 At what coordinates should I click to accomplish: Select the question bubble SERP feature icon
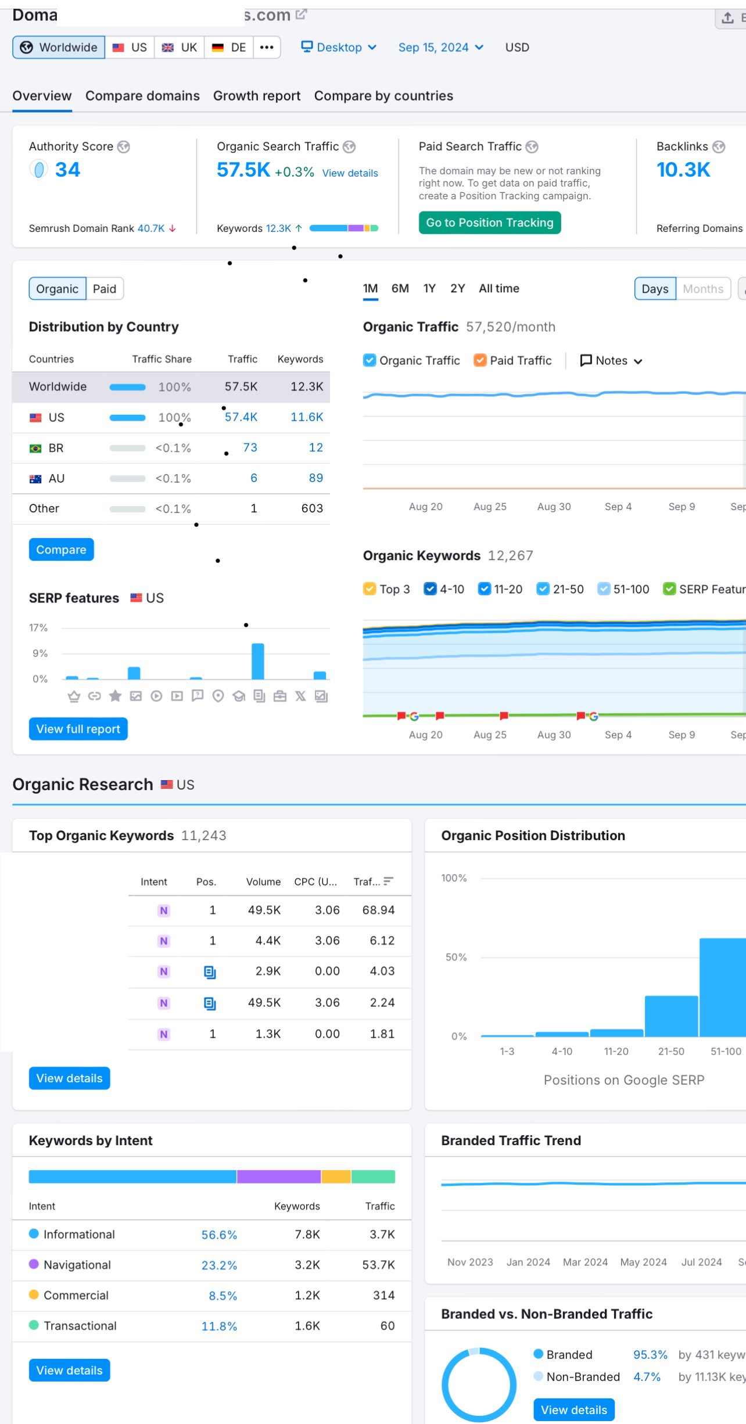coord(198,696)
